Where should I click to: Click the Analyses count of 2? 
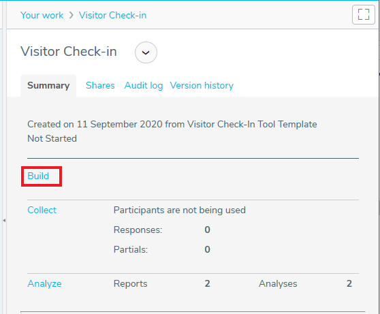click(349, 283)
